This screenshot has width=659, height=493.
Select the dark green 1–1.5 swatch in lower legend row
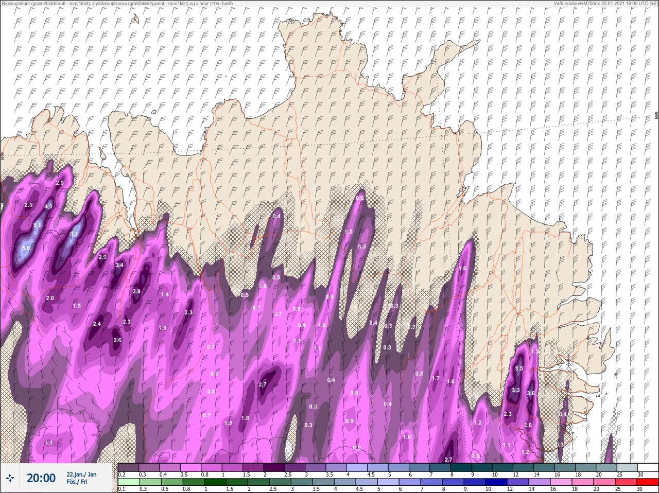(215, 482)
